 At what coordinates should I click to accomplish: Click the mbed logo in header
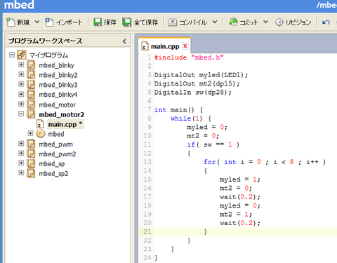click(19, 5)
